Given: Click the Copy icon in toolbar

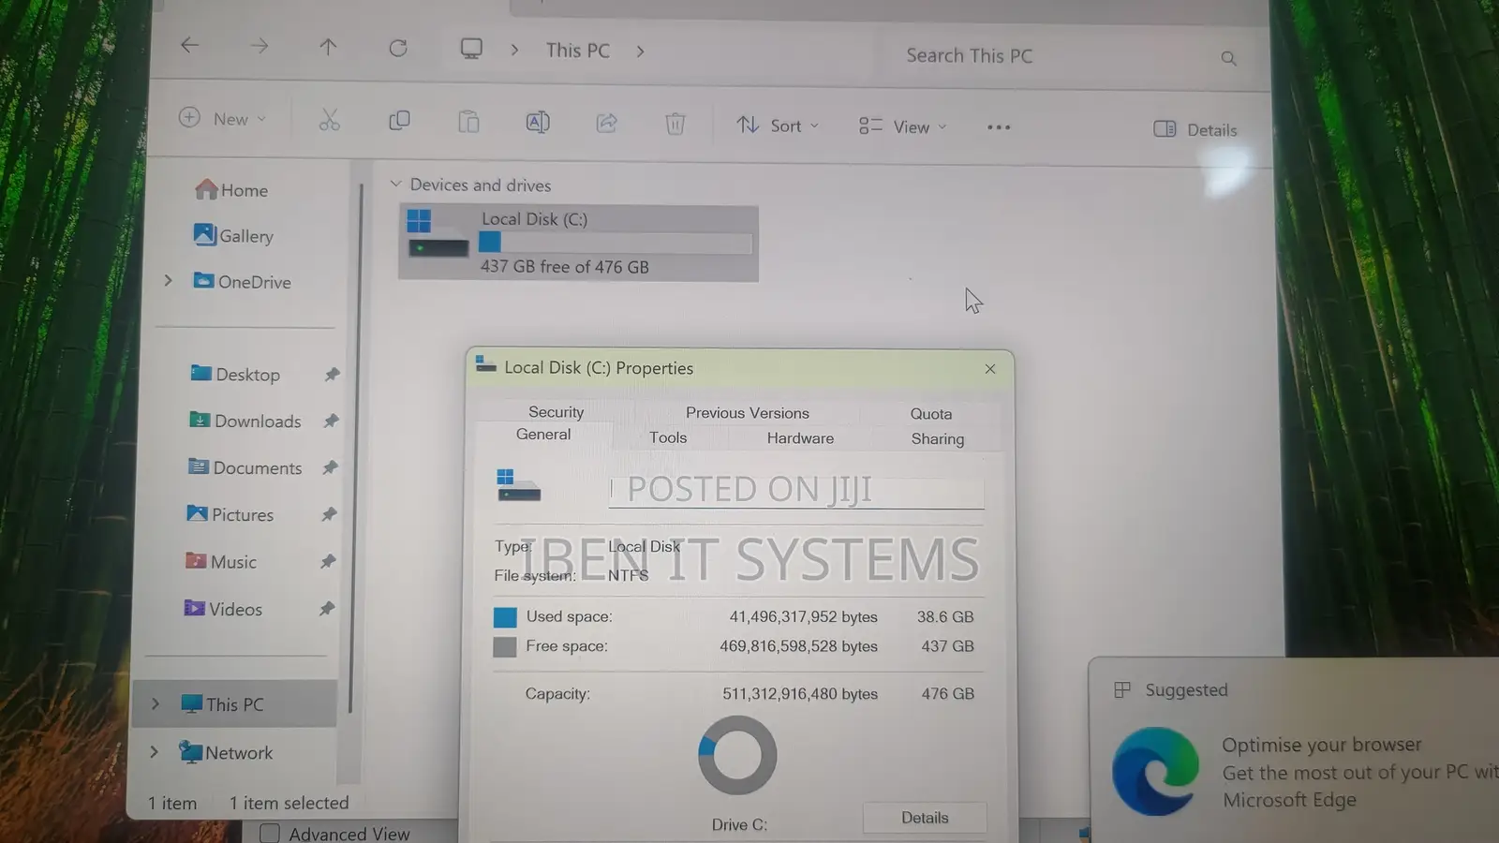Looking at the screenshot, I should pyautogui.click(x=399, y=121).
